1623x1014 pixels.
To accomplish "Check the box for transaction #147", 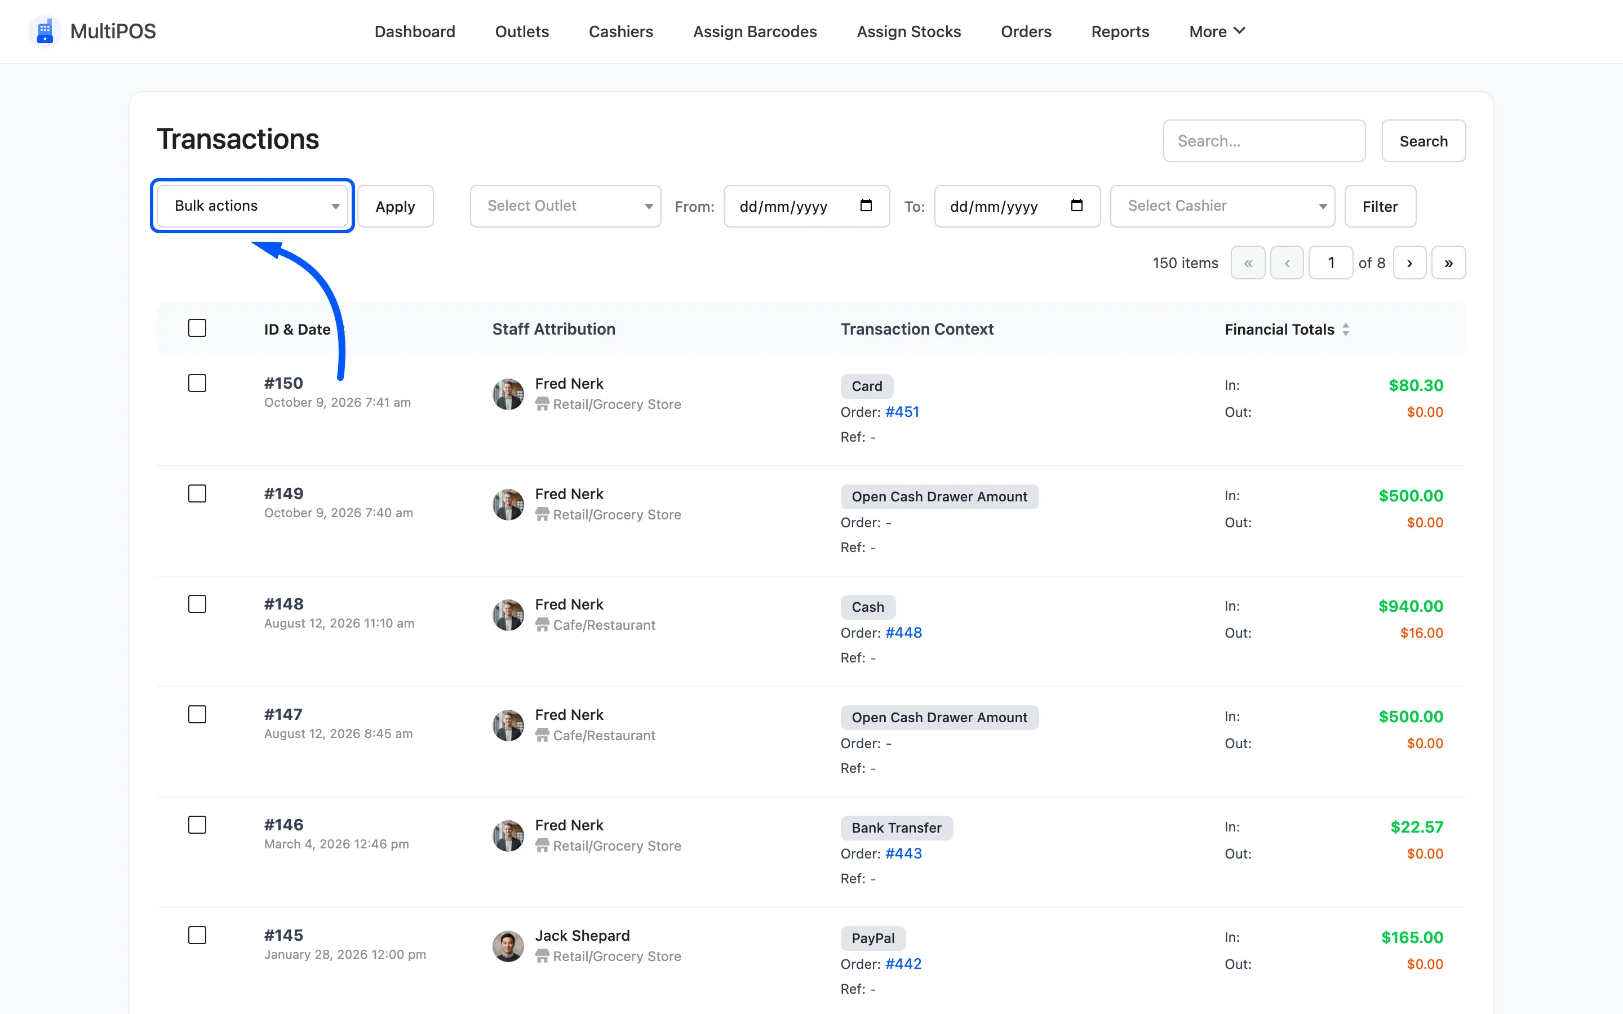I will coord(197,714).
